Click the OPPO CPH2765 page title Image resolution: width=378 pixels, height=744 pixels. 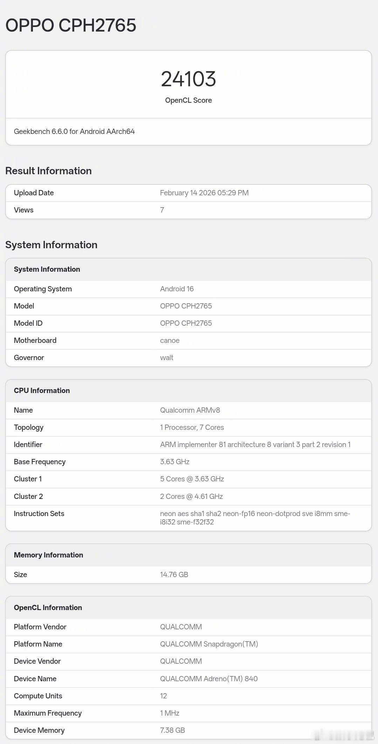(71, 25)
